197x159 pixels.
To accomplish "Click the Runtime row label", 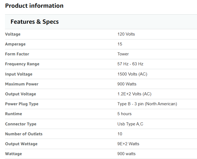I will [14, 114].
